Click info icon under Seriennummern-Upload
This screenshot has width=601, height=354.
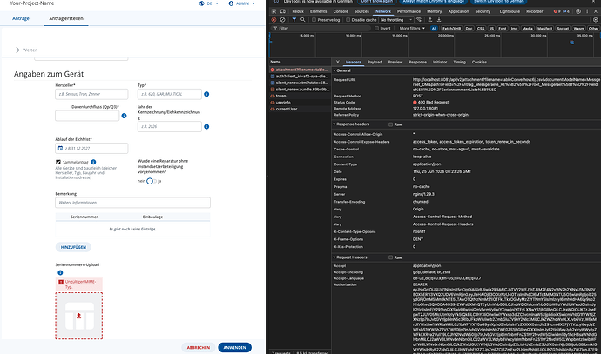[x=60, y=273]
